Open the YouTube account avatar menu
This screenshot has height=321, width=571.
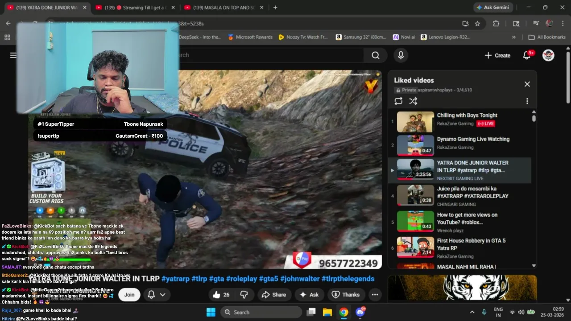[x=548, y=55]
